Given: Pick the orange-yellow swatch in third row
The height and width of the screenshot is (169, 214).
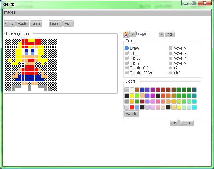Looking at the screenshot, I should 132,102.
